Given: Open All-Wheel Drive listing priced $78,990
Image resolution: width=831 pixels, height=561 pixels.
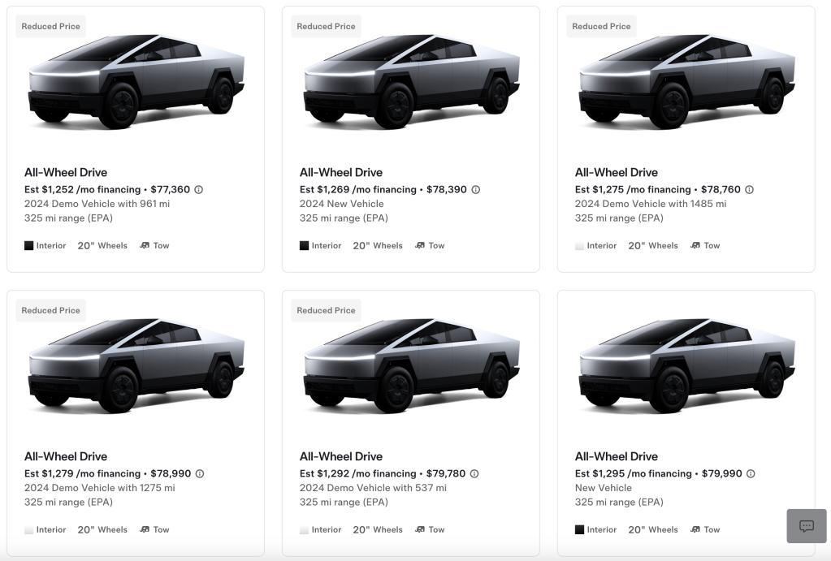Looking at the screenshot, I should pos(65,456).
